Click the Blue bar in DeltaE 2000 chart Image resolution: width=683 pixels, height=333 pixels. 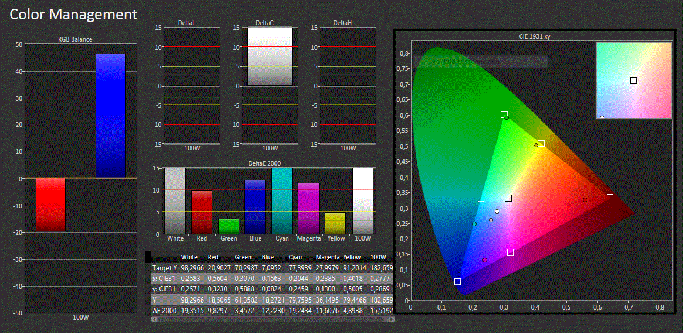point(255,207)
